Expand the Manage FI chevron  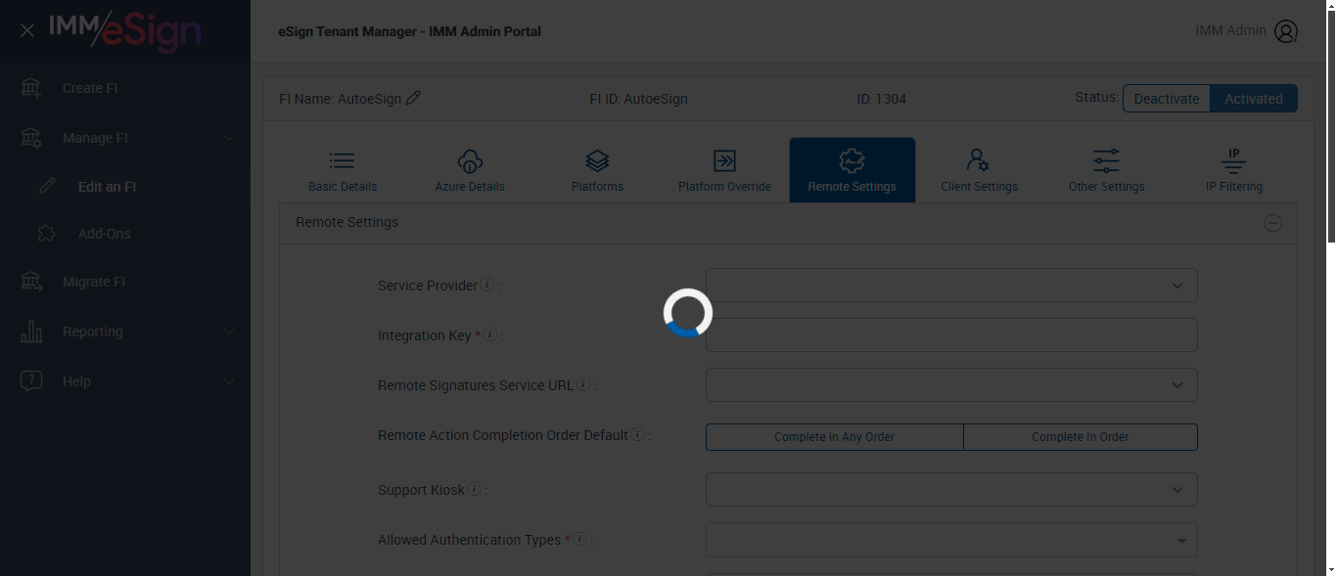[x=229, y=138]
